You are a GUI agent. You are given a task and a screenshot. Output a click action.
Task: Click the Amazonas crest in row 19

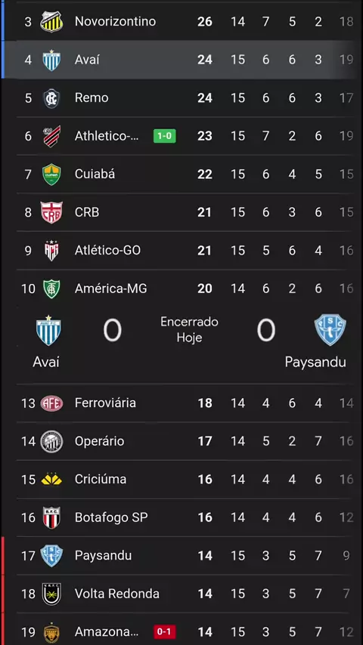(51, 633)
